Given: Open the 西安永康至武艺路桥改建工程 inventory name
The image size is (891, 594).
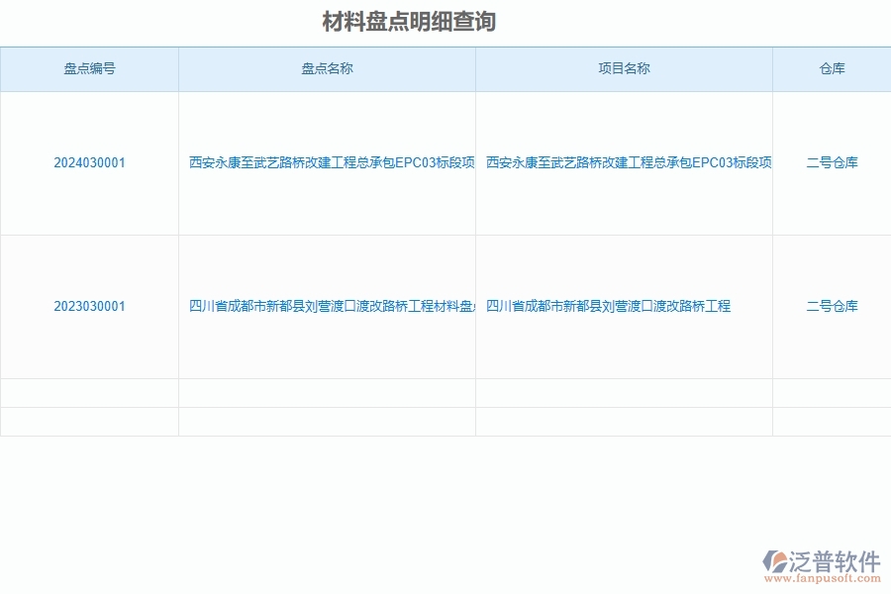Looking at the screenshot, I should [327, 163].
